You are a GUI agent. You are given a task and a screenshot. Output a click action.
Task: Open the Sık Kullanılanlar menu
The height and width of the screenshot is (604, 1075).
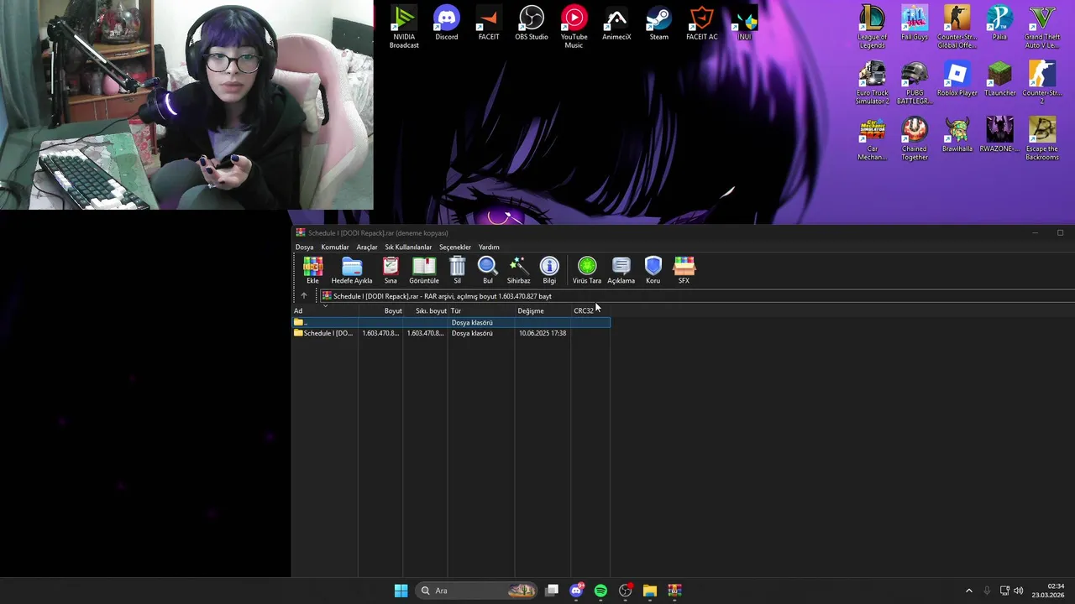(408, 247)
